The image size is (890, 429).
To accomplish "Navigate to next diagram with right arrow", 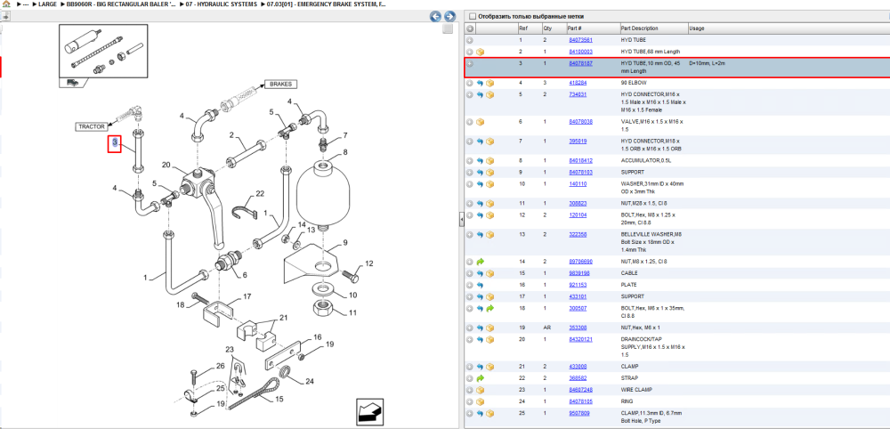I will pos(449,16).
